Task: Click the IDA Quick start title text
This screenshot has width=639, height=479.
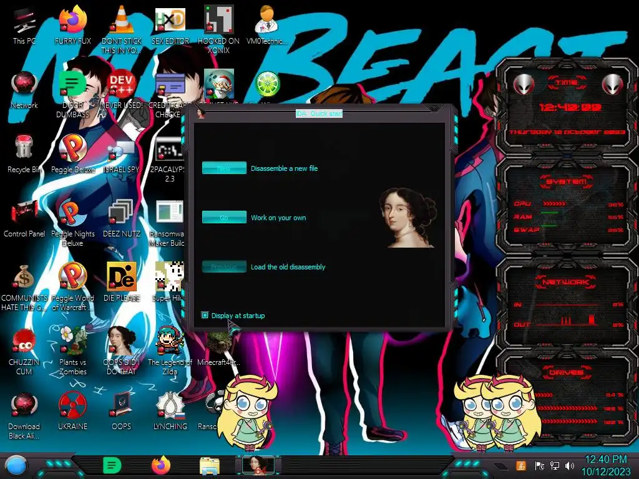Action: pos(319,114)
